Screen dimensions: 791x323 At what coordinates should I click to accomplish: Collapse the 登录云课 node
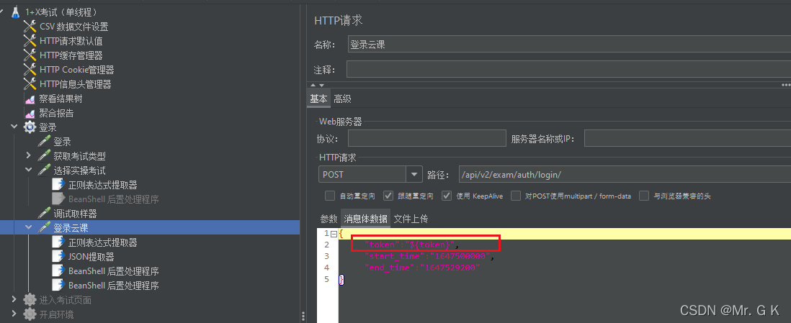pyautogui.click(x=29, y=228)
